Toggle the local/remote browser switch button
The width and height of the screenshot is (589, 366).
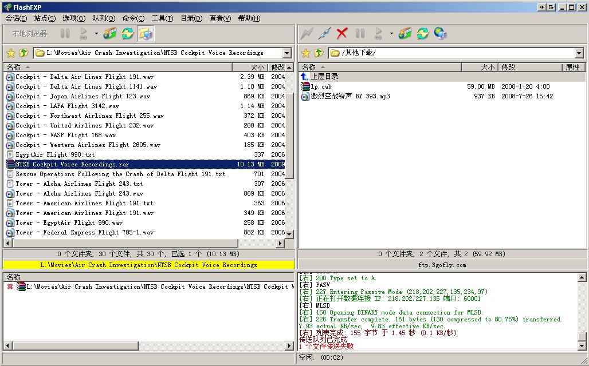point(146,34)
